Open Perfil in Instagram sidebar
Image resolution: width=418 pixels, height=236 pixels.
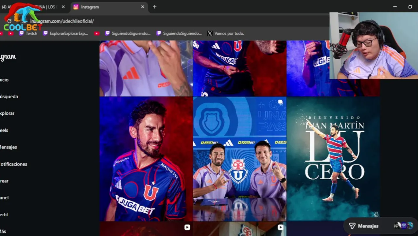[4, 215]
